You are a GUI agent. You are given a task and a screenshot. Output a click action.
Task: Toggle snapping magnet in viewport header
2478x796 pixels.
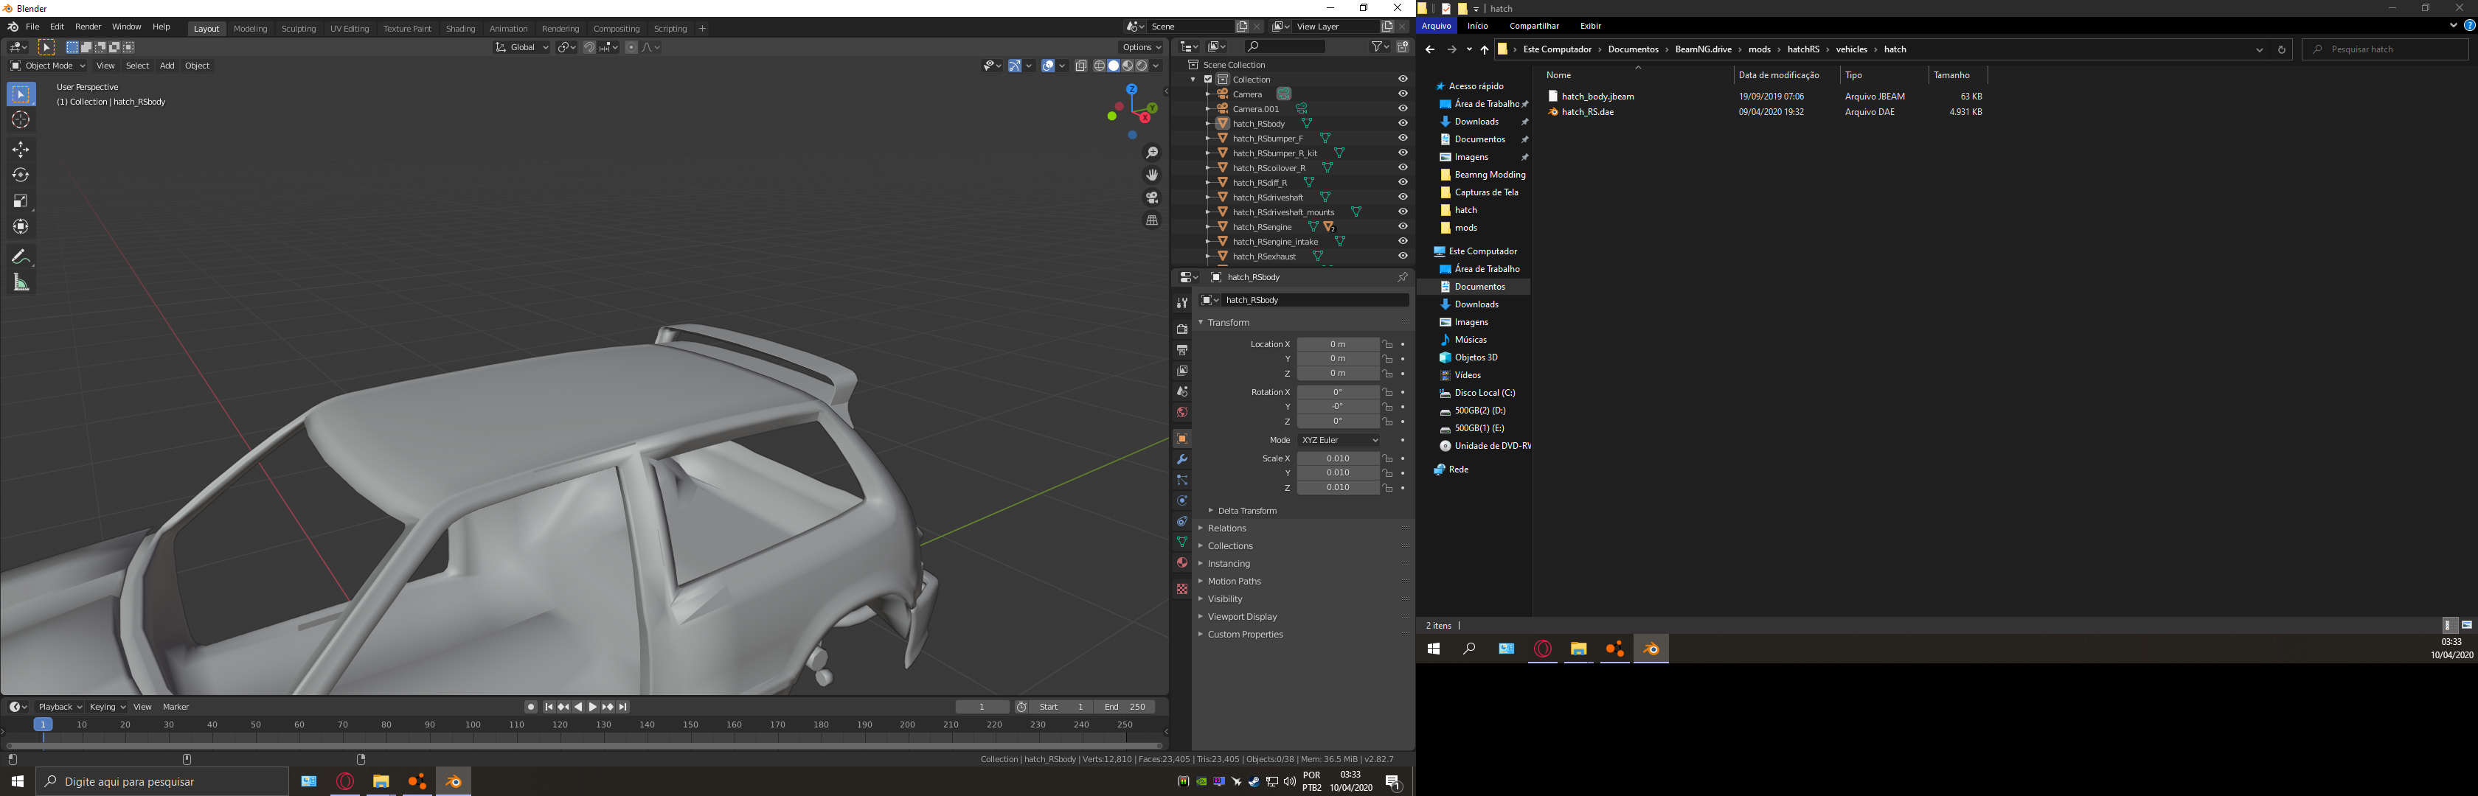tap(589, 47)
